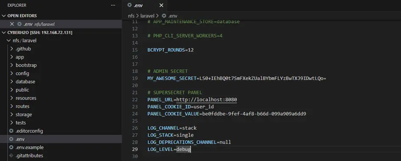This screenshot has height=161, width=401.
Task: Click the gear icon in breadcrumb
Action: tap(164, 16)
